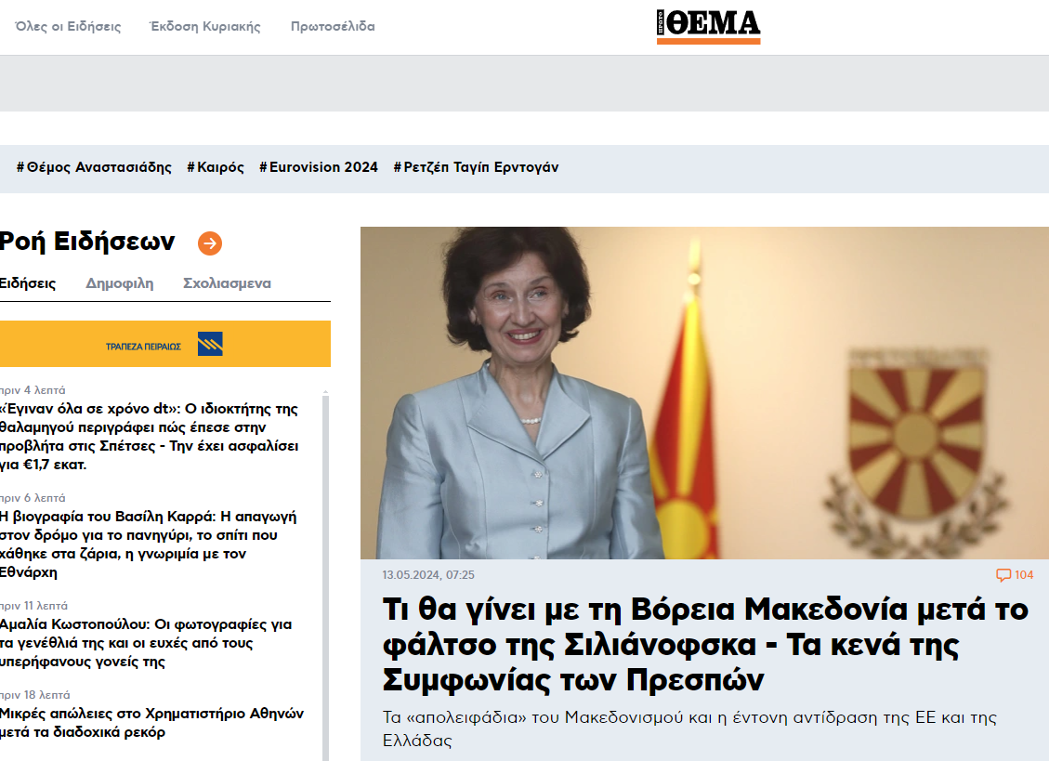Open the Siljanovska main article photo
The height and width of the screenshot is (761, 1049).
point(704,393)
